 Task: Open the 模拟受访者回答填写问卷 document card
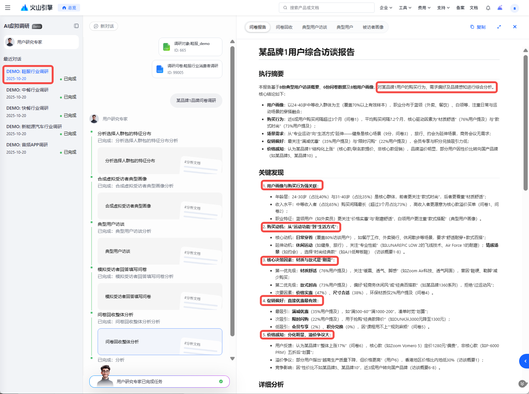point(160,296)
